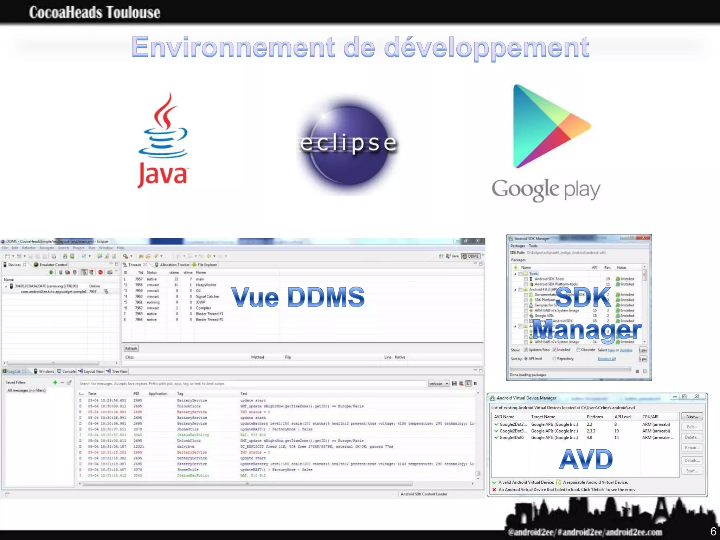Select the Repository sort radio button
Viewport: 720px width, 540px height.
tap(554, 359)
